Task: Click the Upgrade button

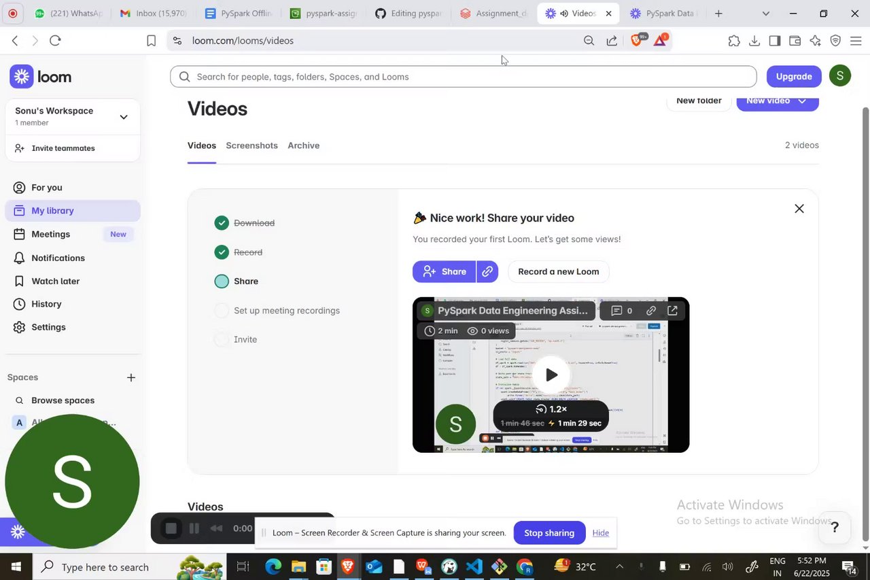Action: (x=794, y=76)
